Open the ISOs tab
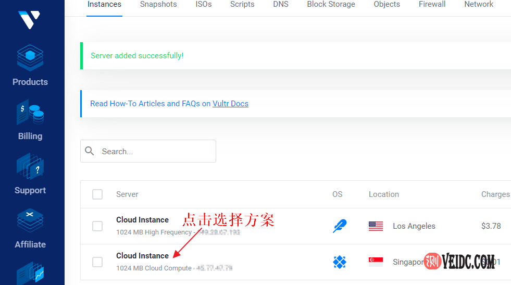Image resolution: width=511 pixels, height=285 pixels. pos(203,5)
